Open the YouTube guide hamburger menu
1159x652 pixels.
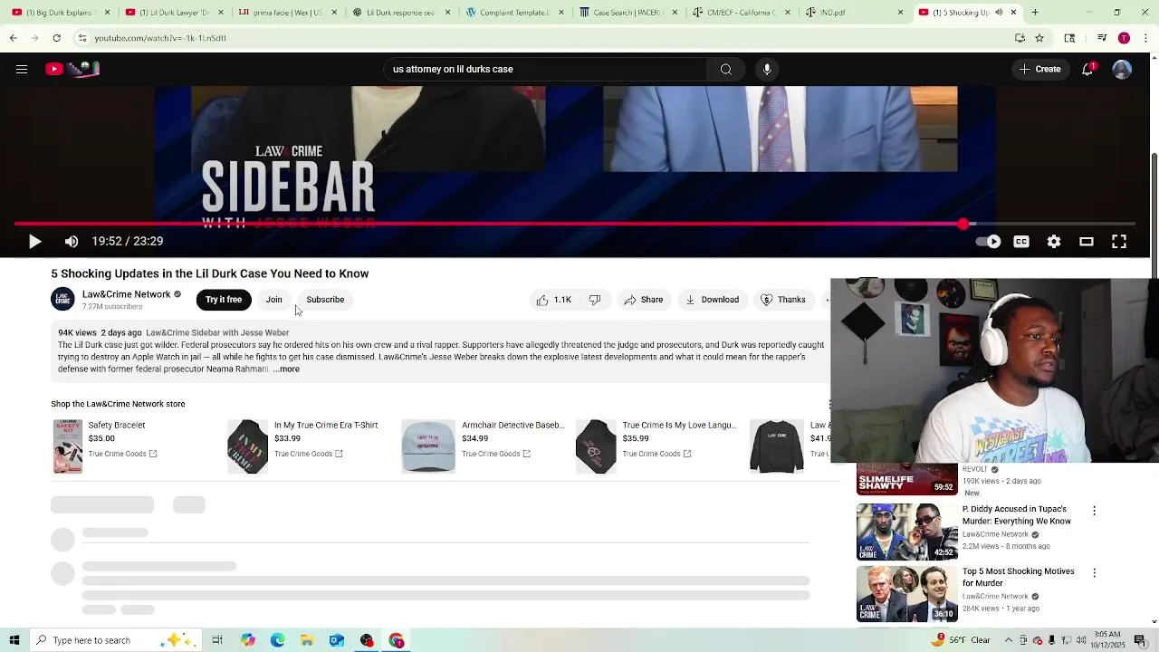pyautogui.click(x=22, y=69)
